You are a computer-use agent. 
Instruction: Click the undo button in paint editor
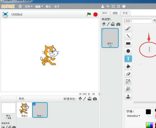155,21
